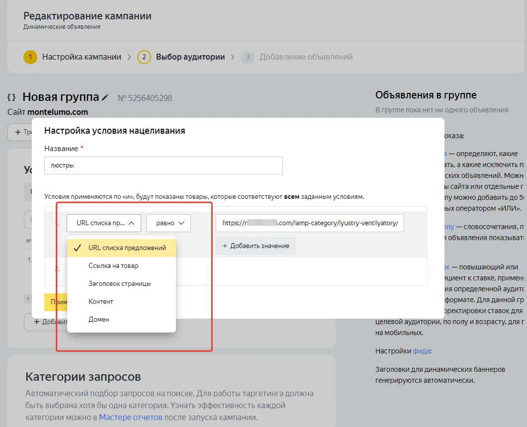Click group number № 5256405298 text
The height and width of the screenshot is (427, 527).
point(145,98)
